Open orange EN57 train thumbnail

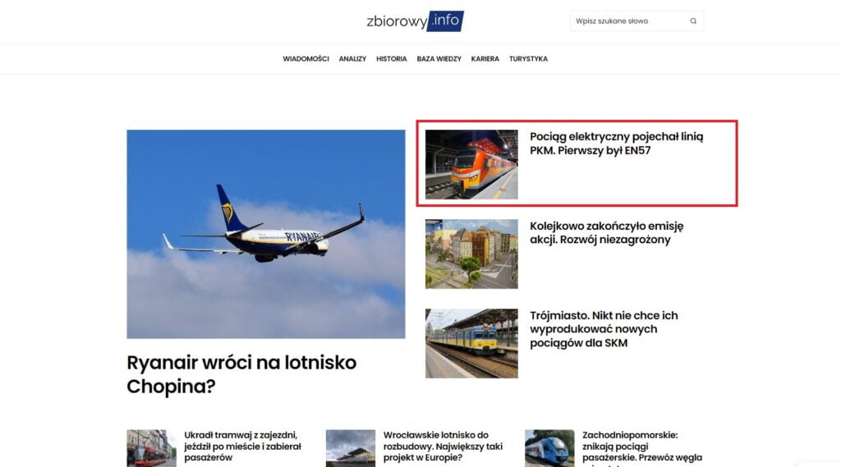point(471,165)
